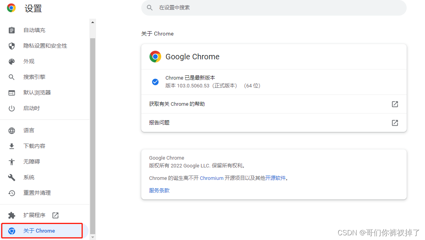The image size is (425, 240).
Task: Click the 设置 page title
Action: point(33,9)
